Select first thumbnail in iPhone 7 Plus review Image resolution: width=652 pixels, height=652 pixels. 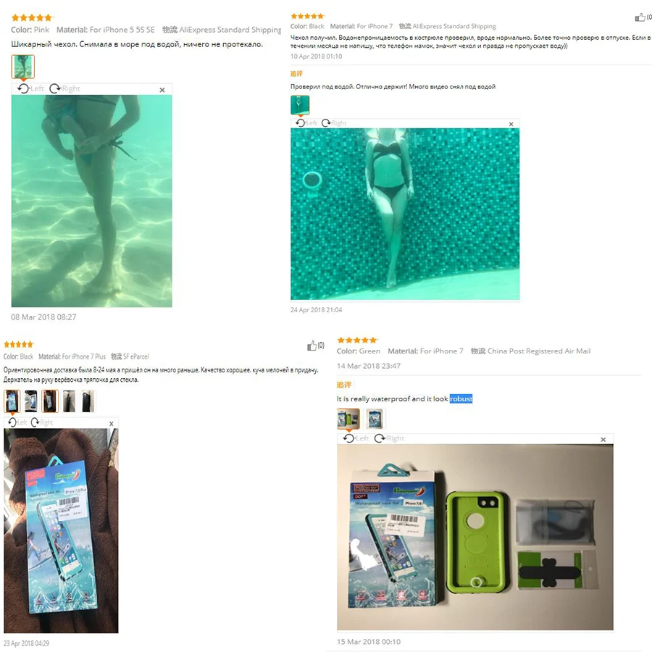(x=12, y=401)
